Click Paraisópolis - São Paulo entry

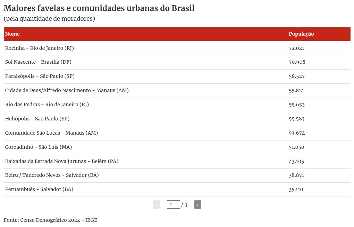click(x=40, y=76)
